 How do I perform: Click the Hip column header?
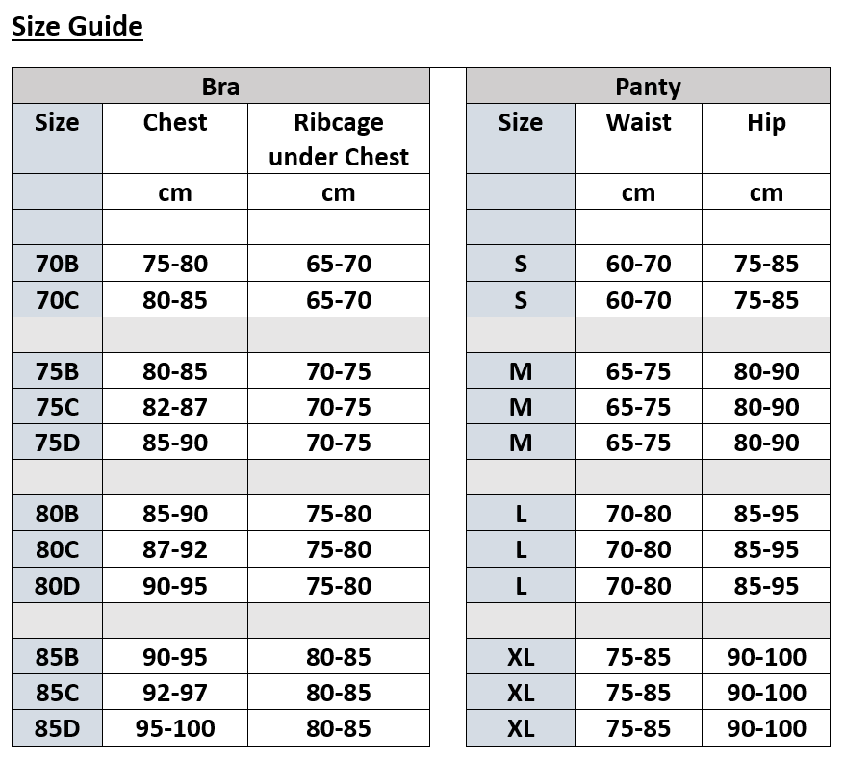(x=766, y=123)
